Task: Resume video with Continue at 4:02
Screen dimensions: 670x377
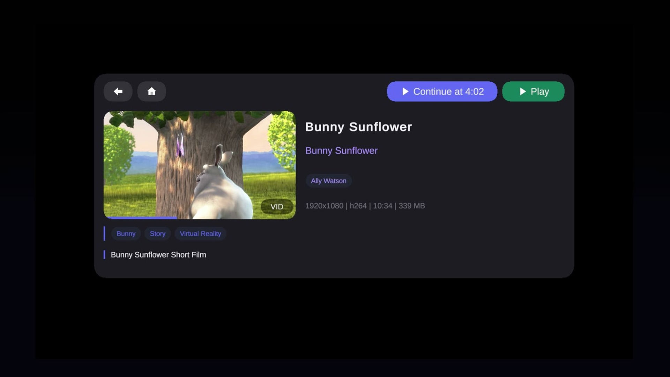Action: (x=442, y=91)
